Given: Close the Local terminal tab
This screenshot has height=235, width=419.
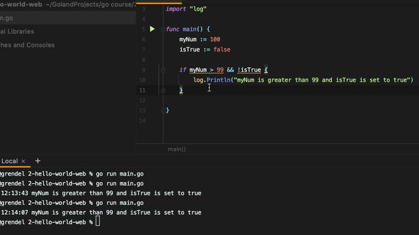Looking at the screenshot, I should (24, 161).
